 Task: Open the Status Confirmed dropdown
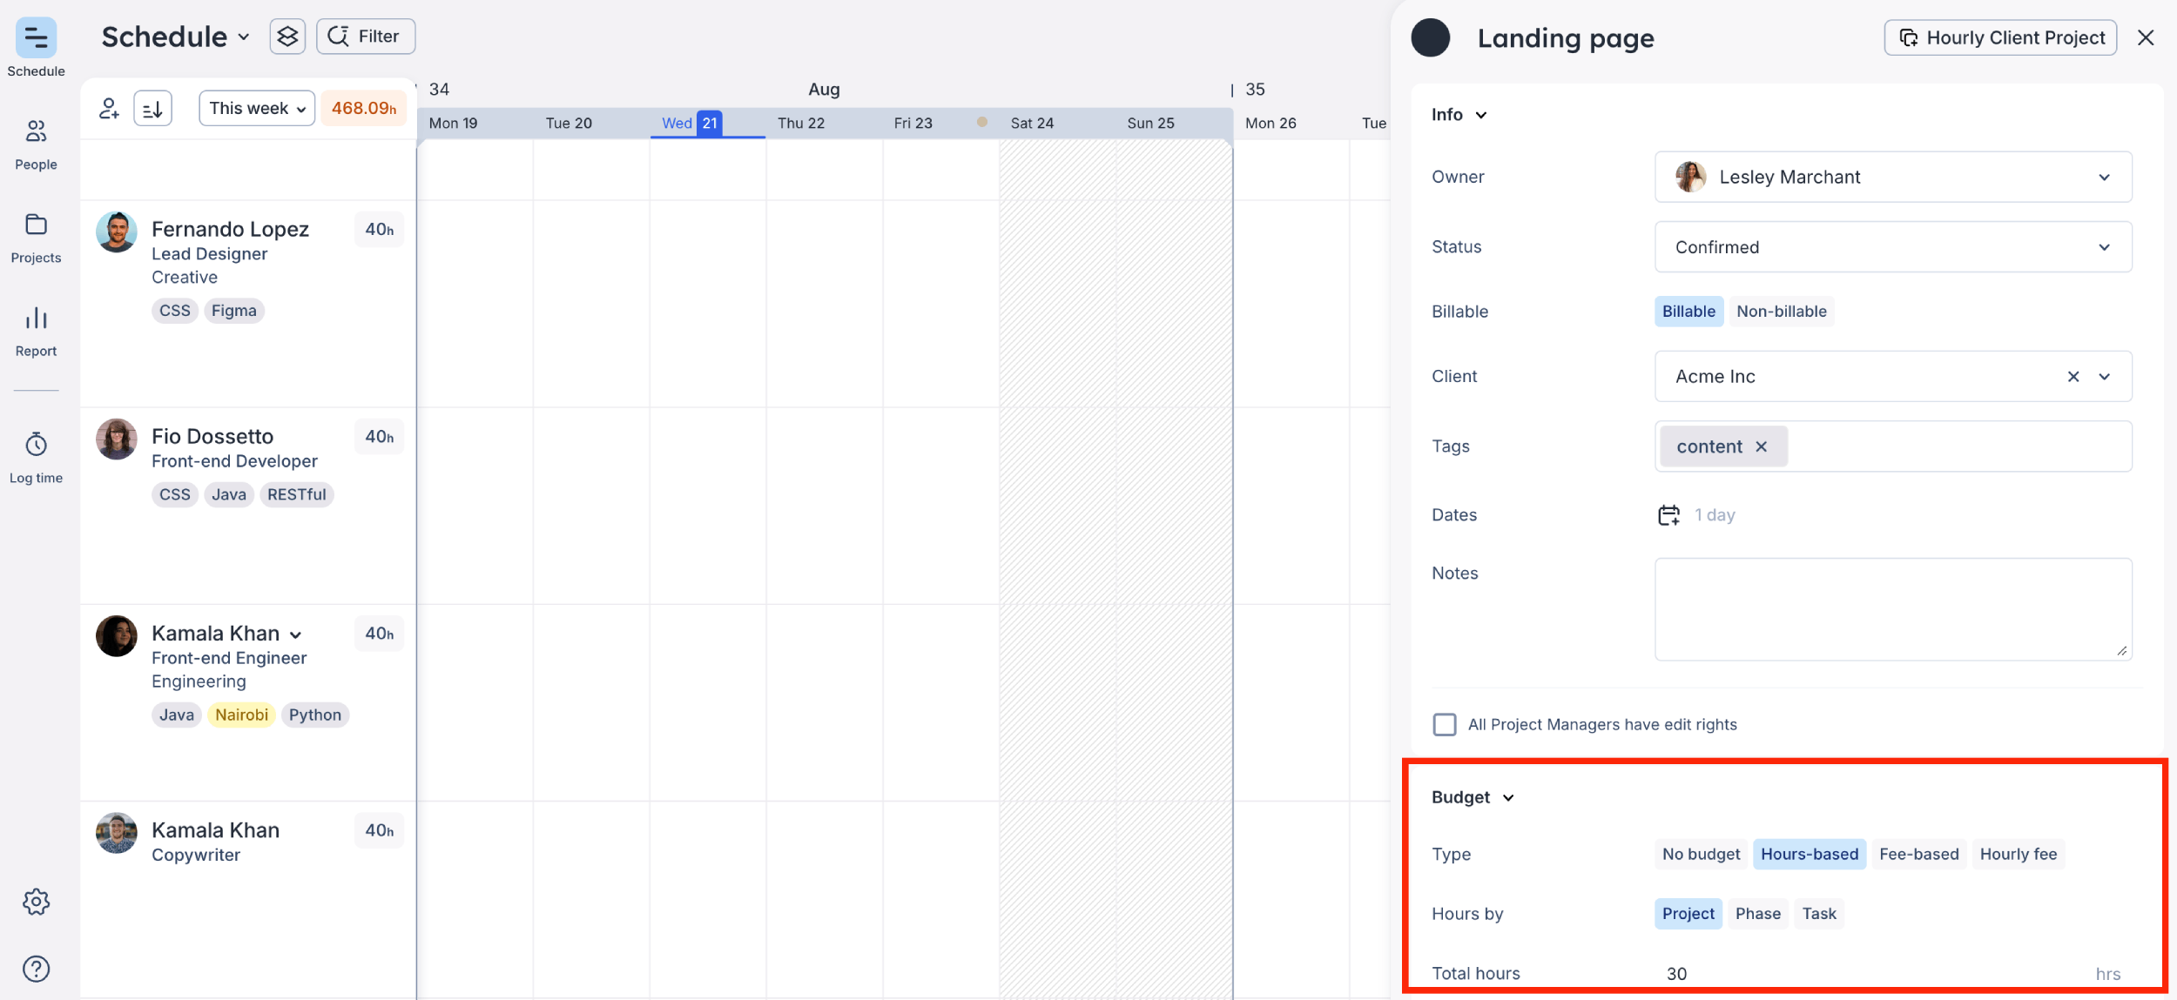coord(1892,247)
